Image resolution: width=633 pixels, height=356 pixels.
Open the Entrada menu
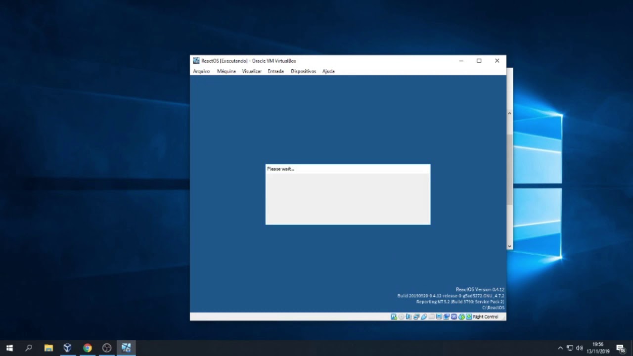[276, 71]
